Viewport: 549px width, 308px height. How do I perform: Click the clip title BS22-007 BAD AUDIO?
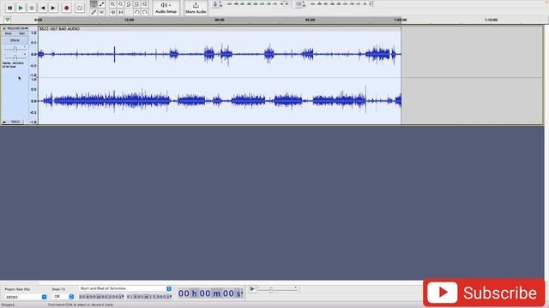point(59,29)
